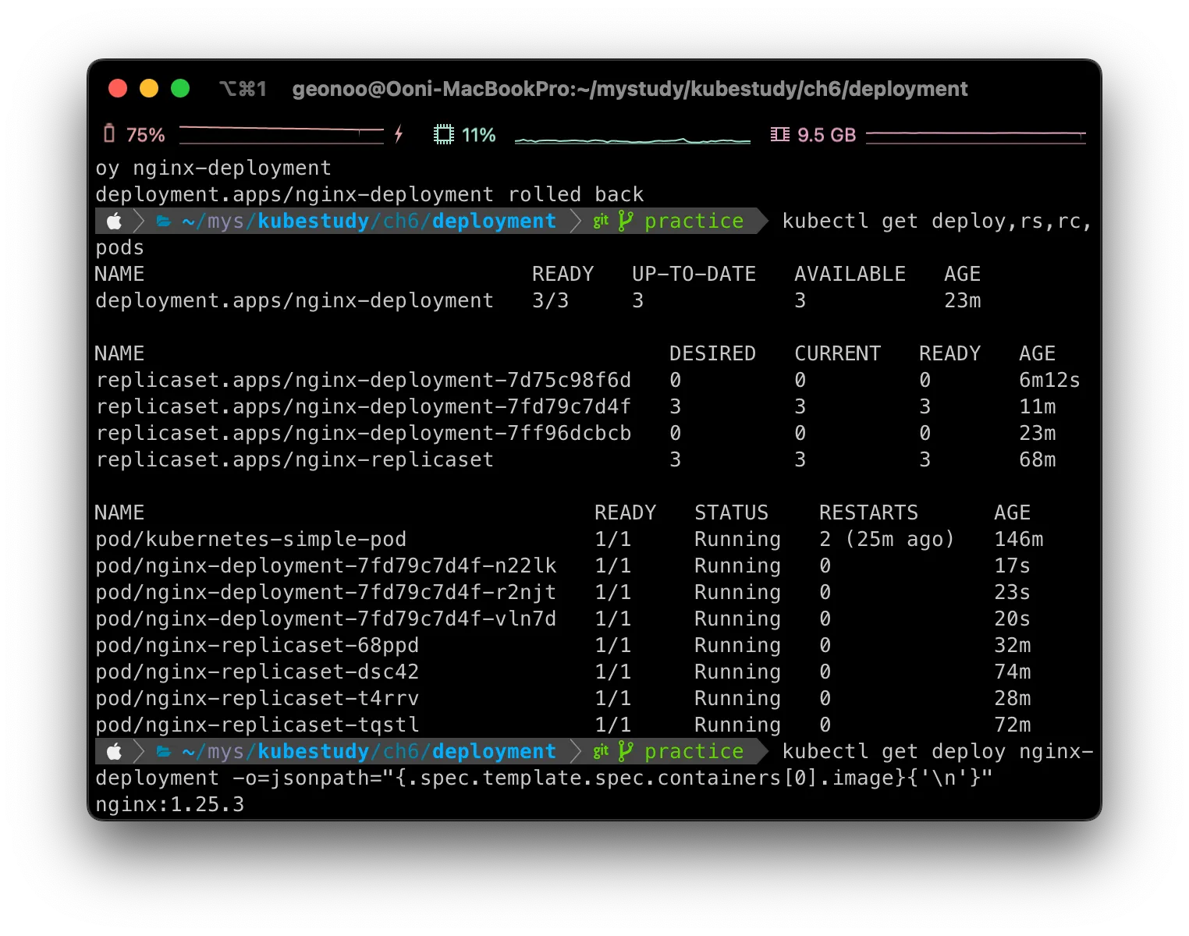Click the AVAILABLE column header

click(x=850, y=274)
